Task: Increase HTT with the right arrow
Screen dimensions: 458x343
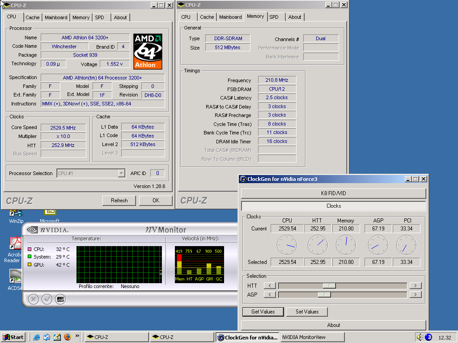Action: 416,285
